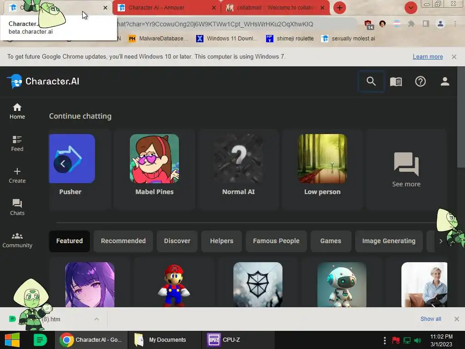Click the help question mark icon
Image resolution: width=465 pixels, height=349 pixels.
tap(420, 82)
